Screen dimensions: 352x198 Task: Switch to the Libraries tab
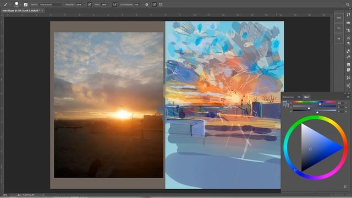pyautogui.click(x=288, y=97)
